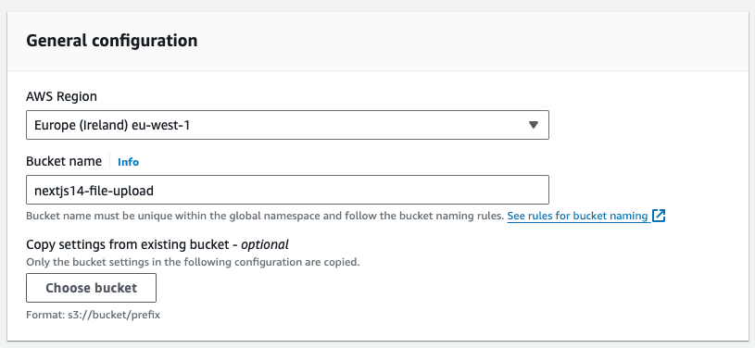
Task: Click the Bucket name label text
Action: pos(64,161)
